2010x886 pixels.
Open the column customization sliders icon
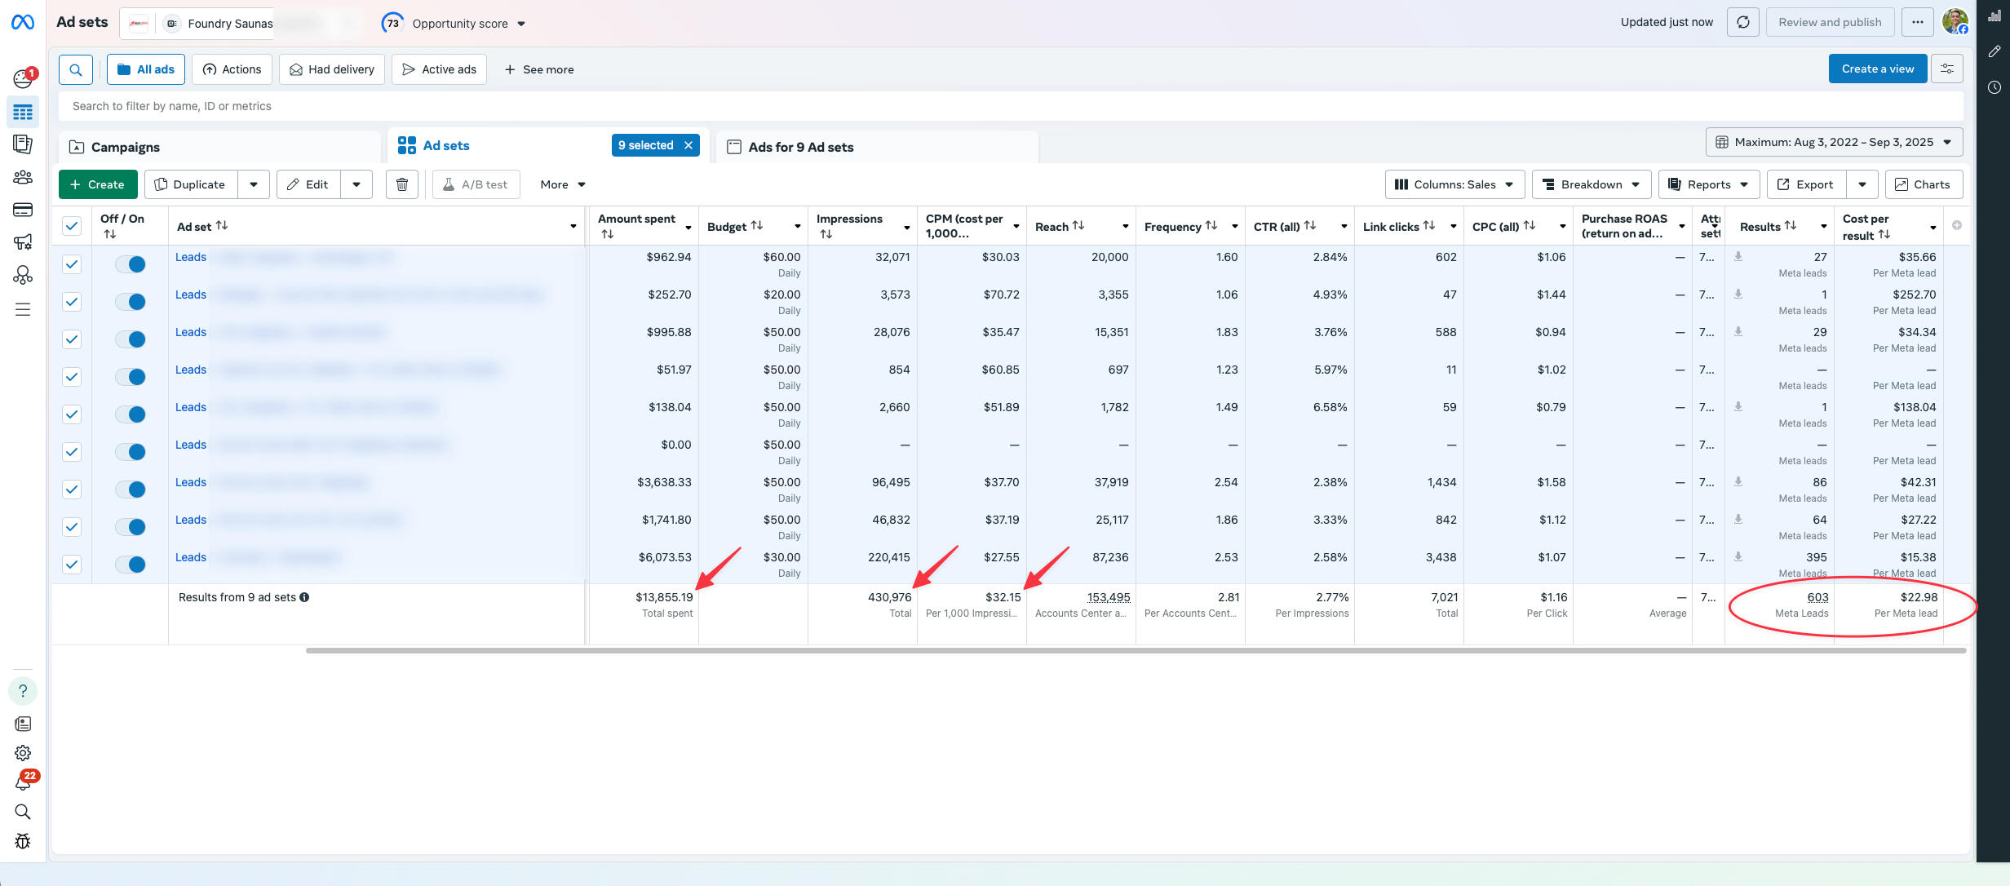[1947, 69]
